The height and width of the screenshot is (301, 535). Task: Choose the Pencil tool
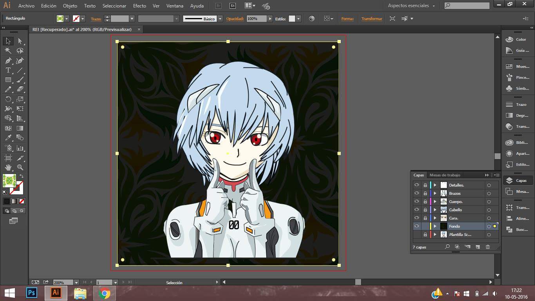coord(8,89)
